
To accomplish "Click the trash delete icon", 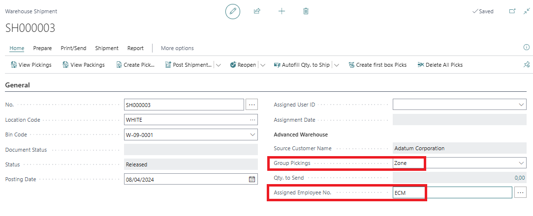I will (x=306, y=11).
